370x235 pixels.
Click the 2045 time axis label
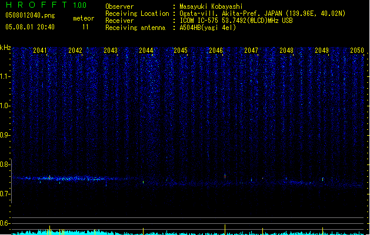181,50
